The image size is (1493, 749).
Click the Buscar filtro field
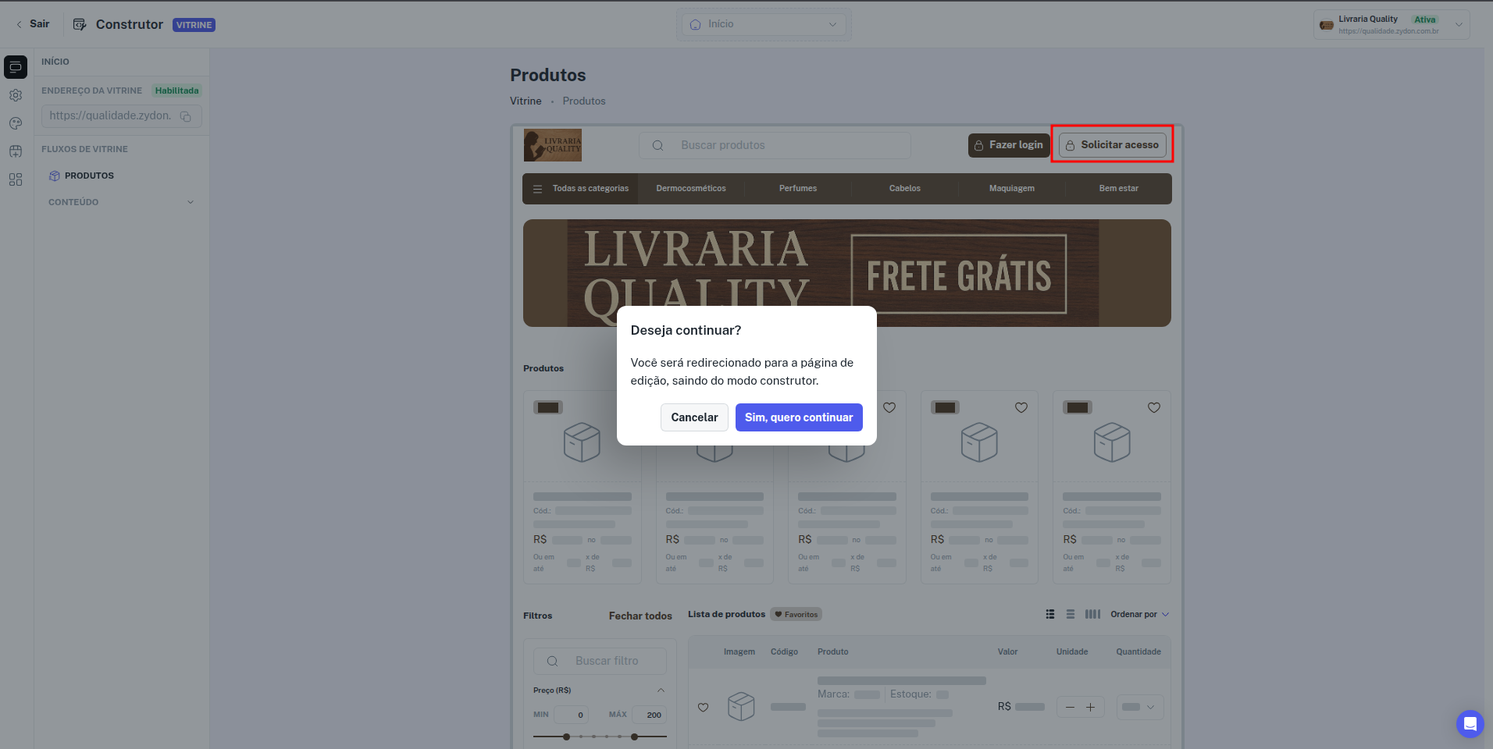point(600,661)
